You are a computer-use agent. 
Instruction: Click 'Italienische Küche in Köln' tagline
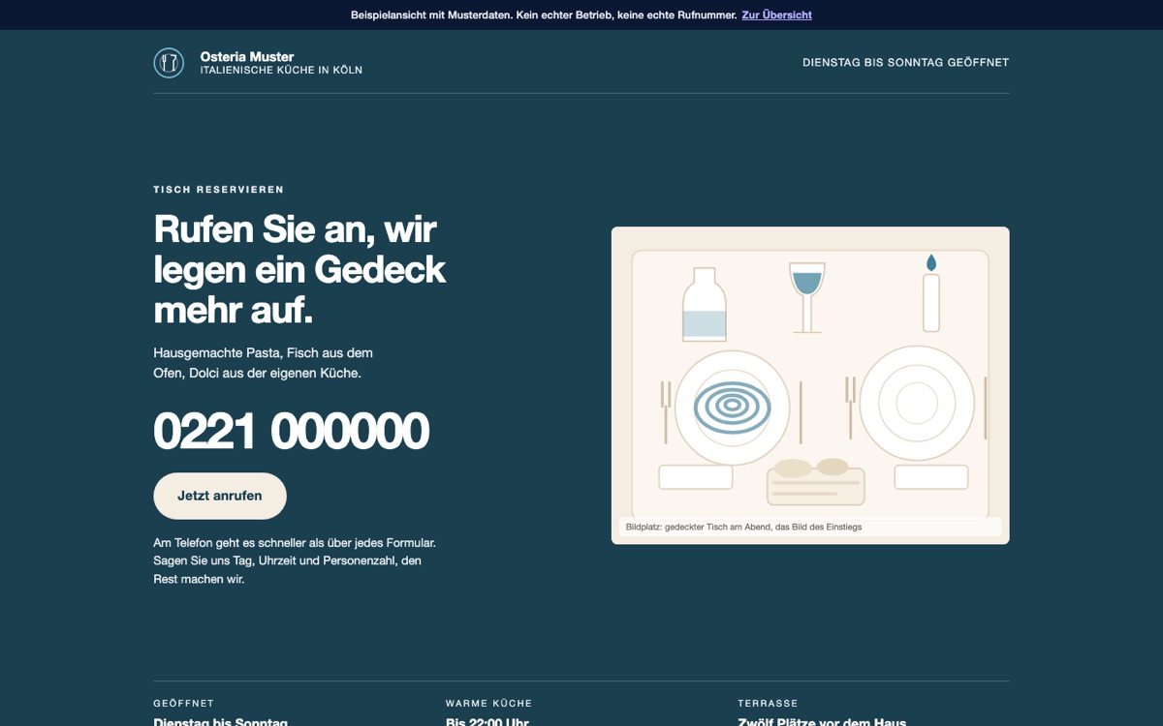pyautogui.click(x=281, y=70)
